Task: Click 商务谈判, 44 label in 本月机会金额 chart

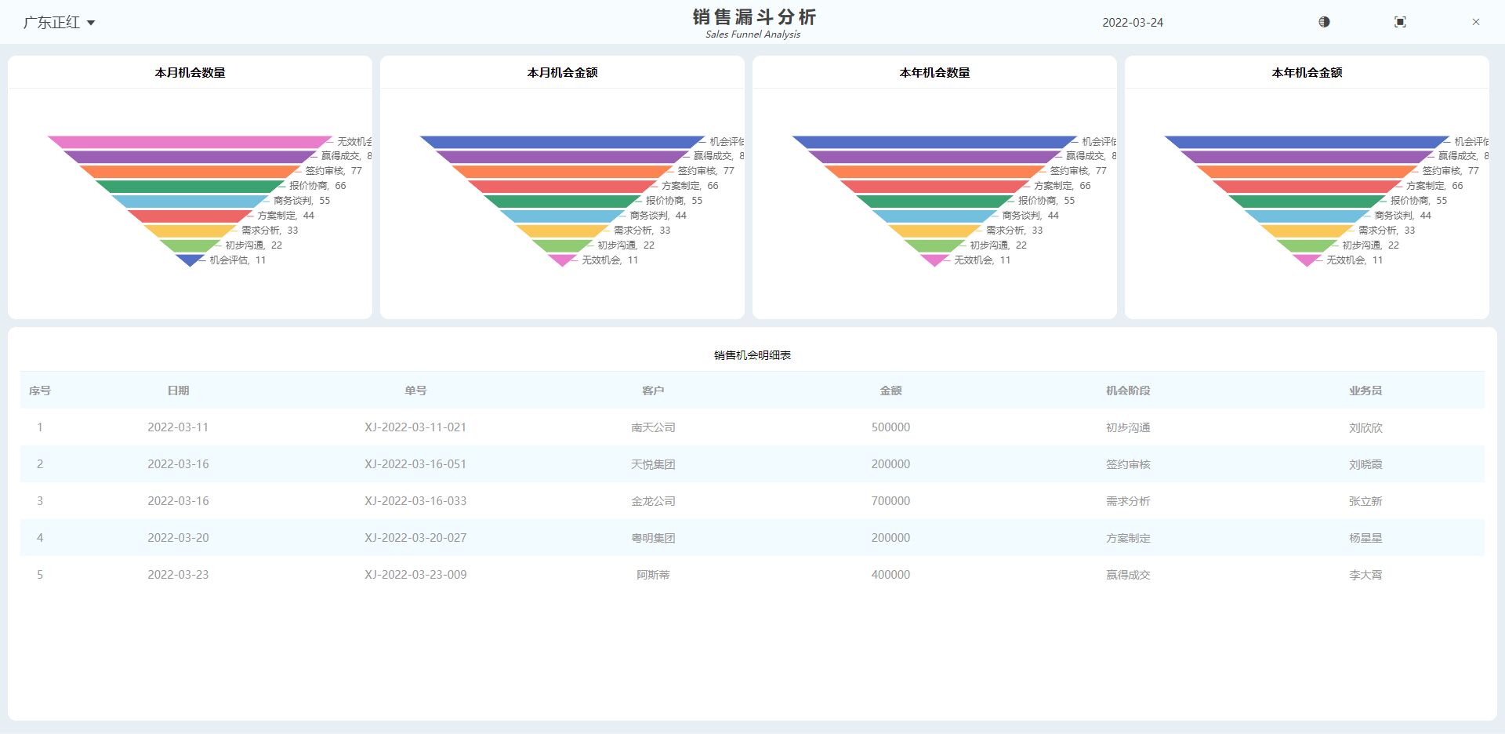Action: [658, 216]
